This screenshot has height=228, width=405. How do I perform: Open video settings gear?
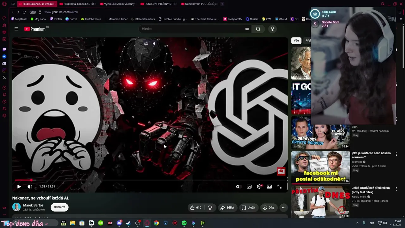(x=259, y=187)
